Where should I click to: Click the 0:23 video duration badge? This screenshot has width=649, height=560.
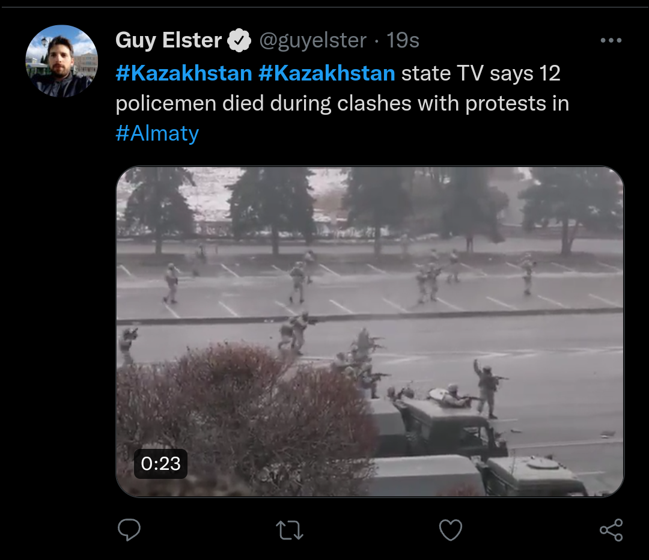point(160,463)
